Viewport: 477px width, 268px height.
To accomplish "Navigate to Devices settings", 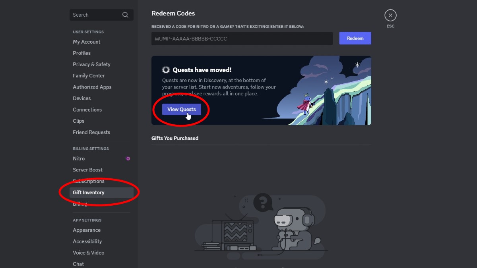I will click(82, 98).
